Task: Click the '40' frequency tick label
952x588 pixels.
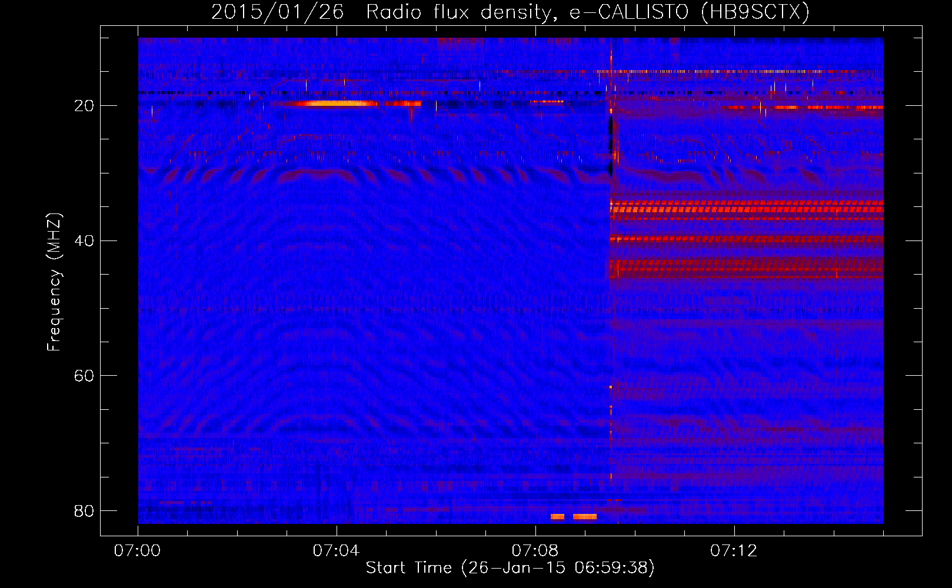Action: [84, 240]
